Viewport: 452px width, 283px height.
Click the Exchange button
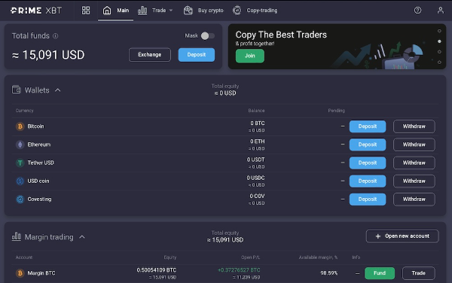150,55
